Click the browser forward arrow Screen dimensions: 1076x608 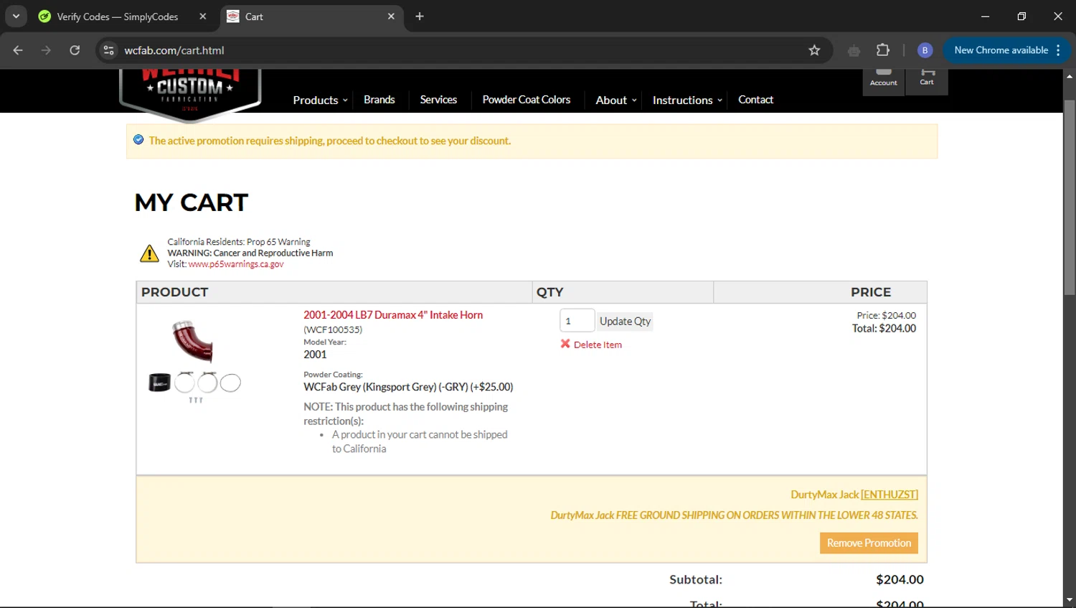tap(46, 50)
